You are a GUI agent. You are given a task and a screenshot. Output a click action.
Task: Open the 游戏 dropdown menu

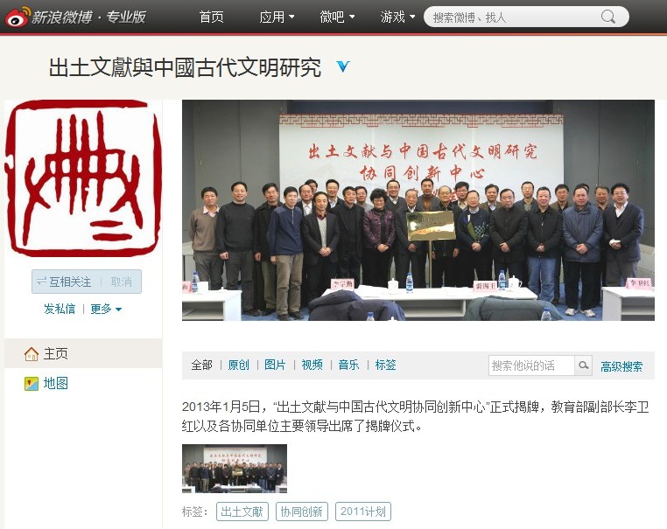click(x=397, y=17)
